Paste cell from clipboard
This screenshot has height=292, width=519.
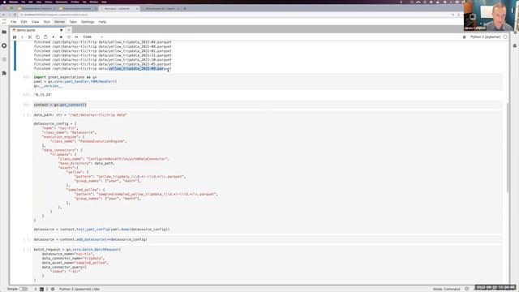[45, 37]
